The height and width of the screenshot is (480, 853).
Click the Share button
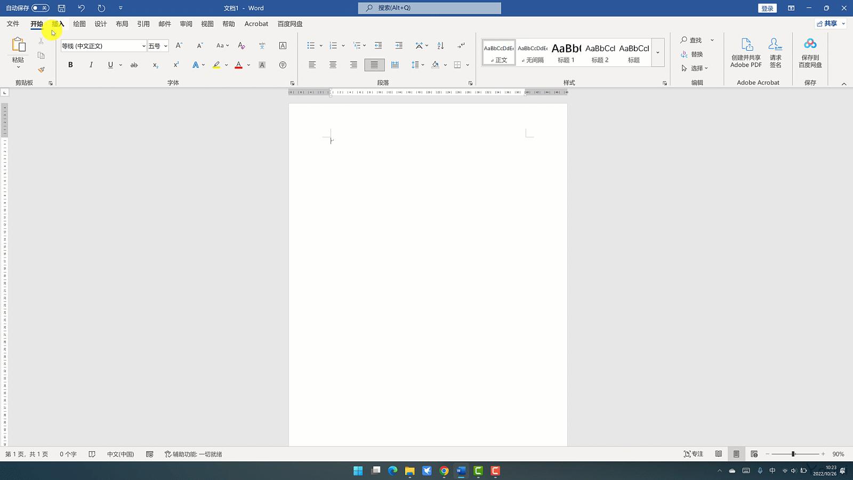coord(830,23)
